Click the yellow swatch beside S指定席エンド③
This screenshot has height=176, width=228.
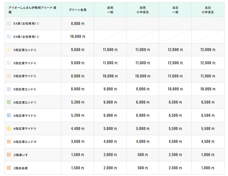9,50
